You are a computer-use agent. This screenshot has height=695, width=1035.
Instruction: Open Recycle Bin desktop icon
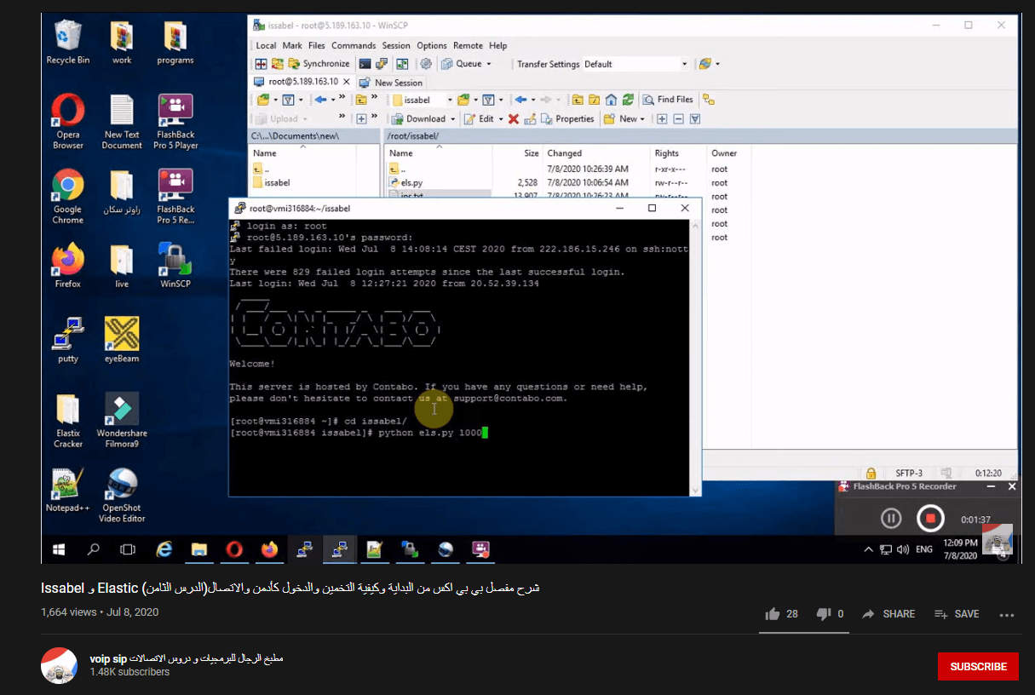click(x=68, y=43)
